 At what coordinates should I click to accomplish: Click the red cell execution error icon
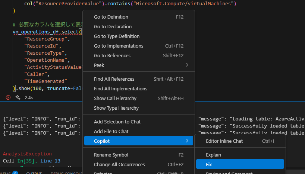click(x=8, y=98)
